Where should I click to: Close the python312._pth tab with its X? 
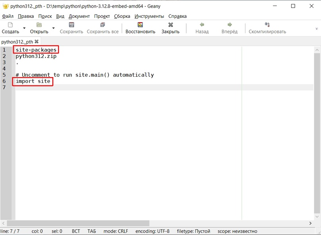(x=37, y=42)
